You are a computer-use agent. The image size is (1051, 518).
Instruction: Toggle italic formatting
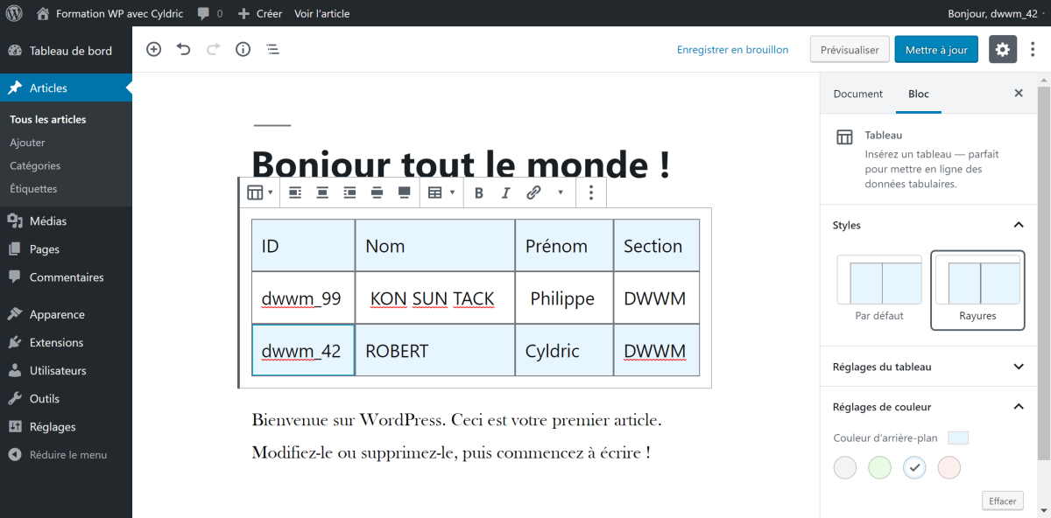pyautogui.click(x=505, y=192)
